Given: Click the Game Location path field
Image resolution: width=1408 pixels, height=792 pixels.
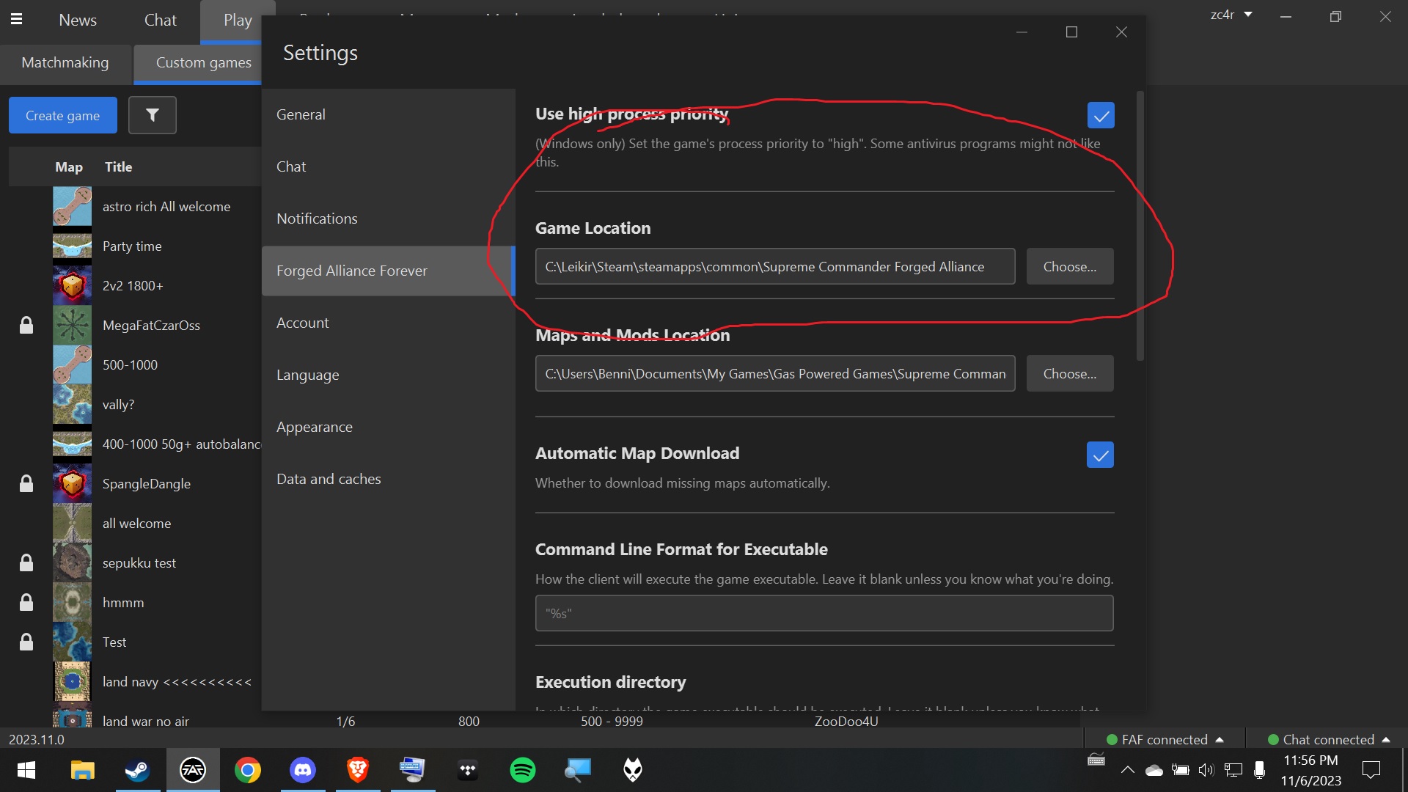Looking at the screenshot, I should [x=775, y=266].
